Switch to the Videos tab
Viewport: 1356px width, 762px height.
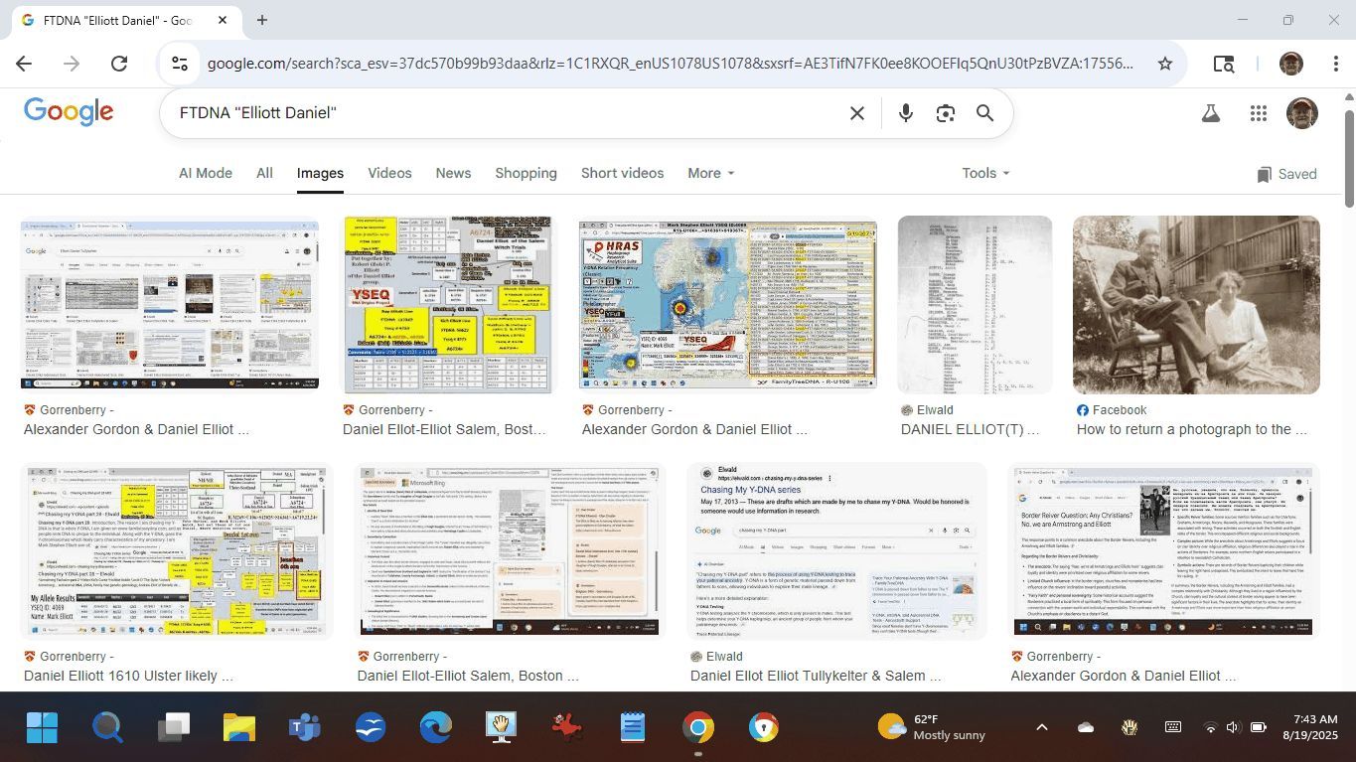coord(389,173)
